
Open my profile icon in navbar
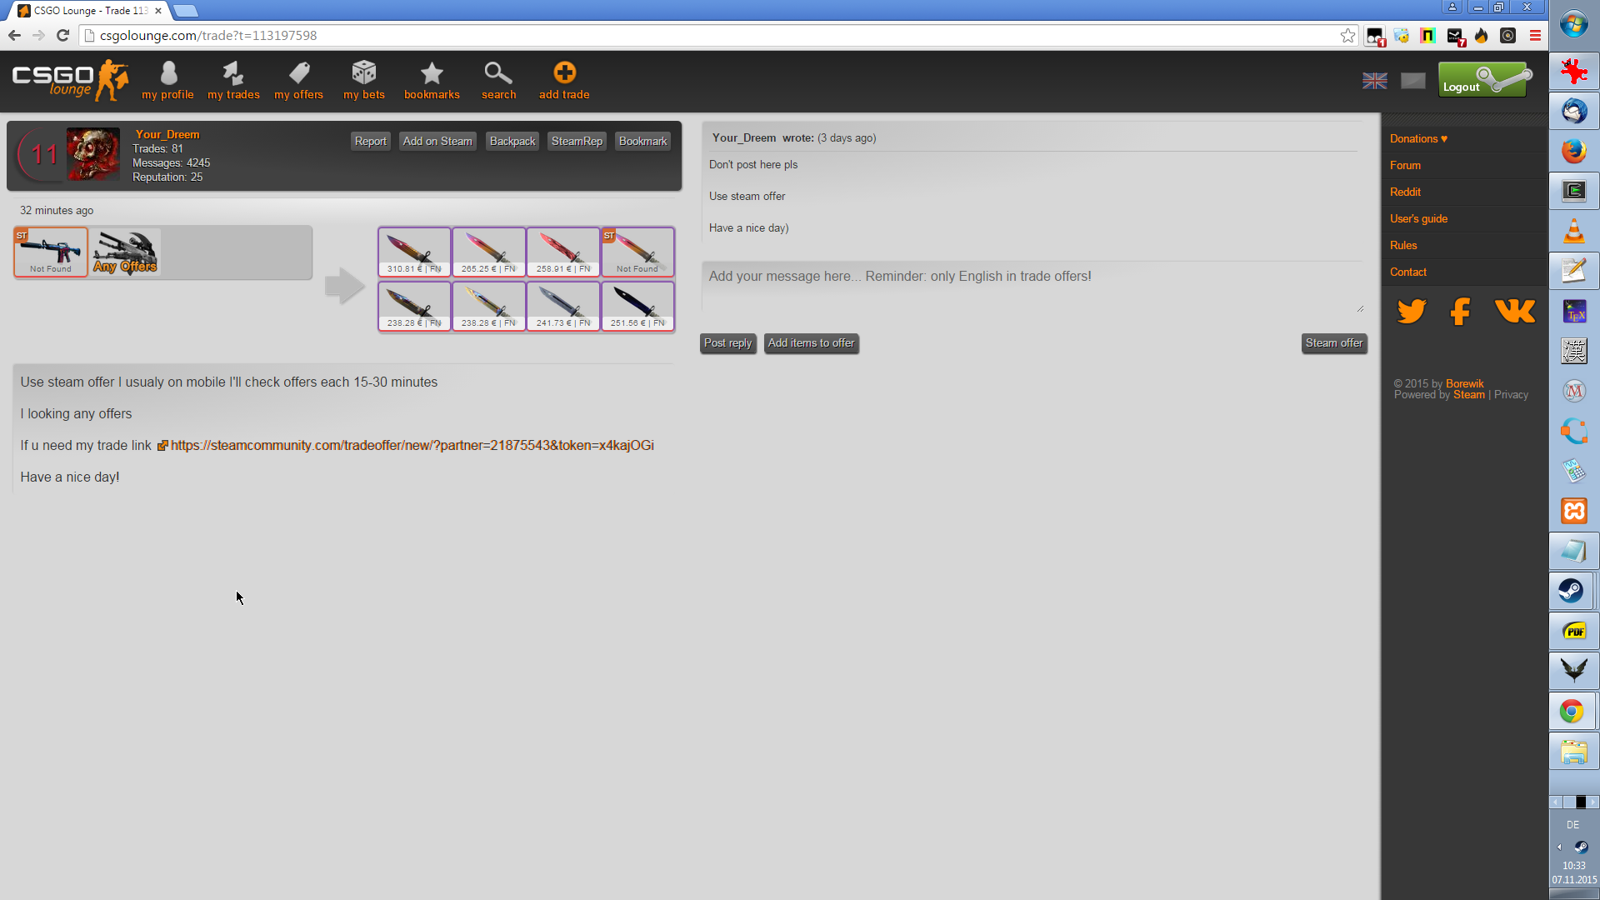[x=167, y=73]
